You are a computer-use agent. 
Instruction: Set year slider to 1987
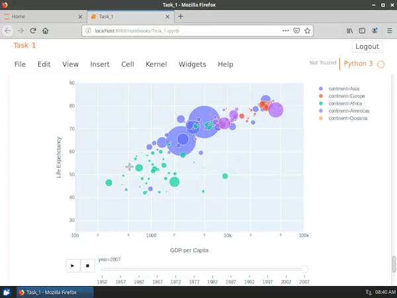pyautogui.click(x=231, y=281)
